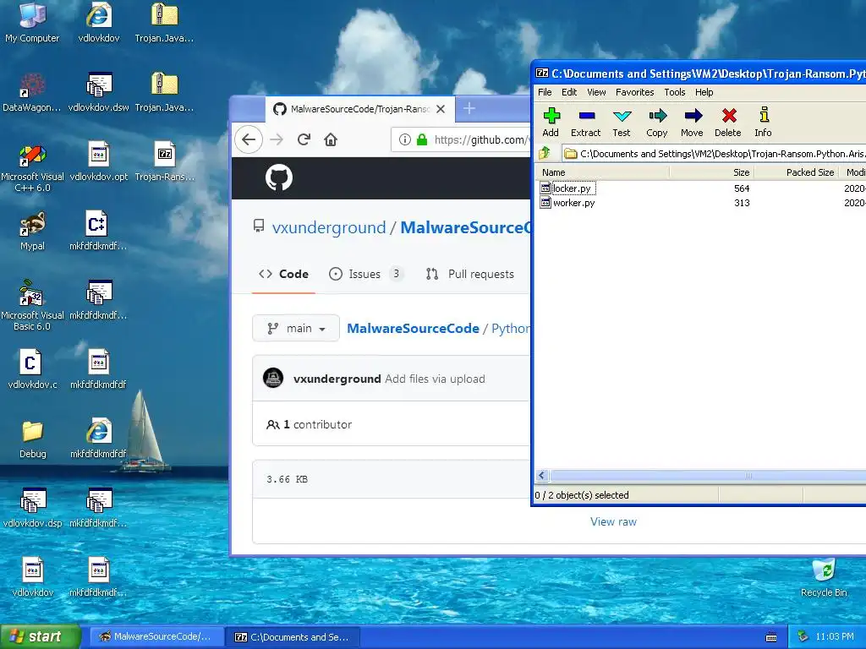Click the keyboard icon in system tray

tap(771, 637)
